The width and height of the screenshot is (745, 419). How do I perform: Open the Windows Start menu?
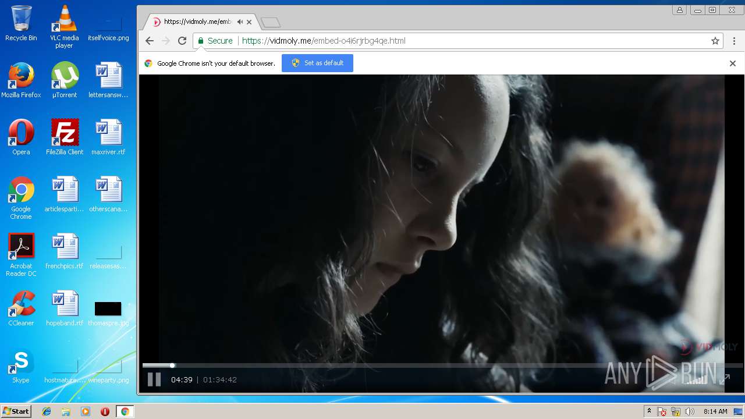pyautogui.click(x=16, y=411)
